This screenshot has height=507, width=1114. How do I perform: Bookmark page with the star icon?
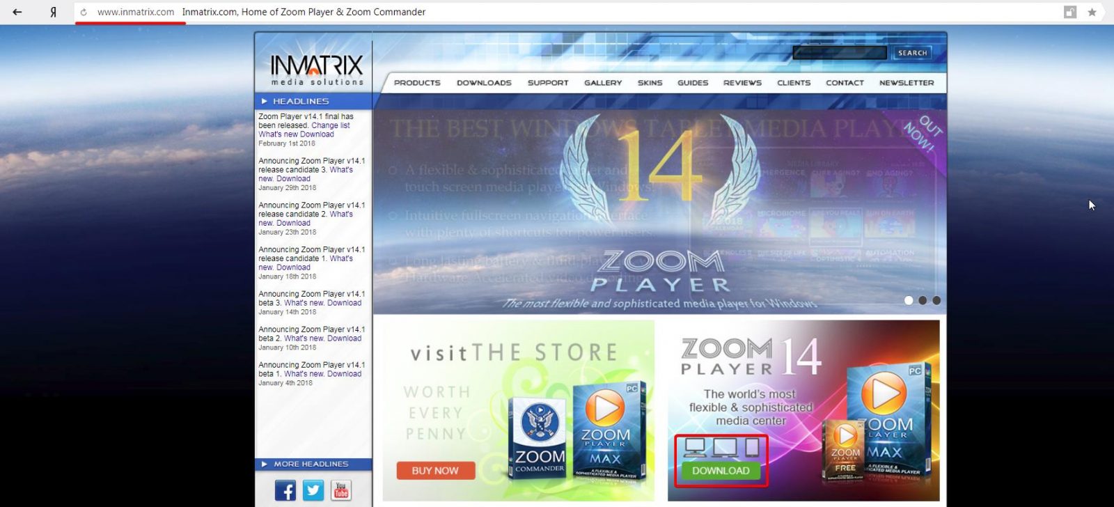tap(1092, 12)
